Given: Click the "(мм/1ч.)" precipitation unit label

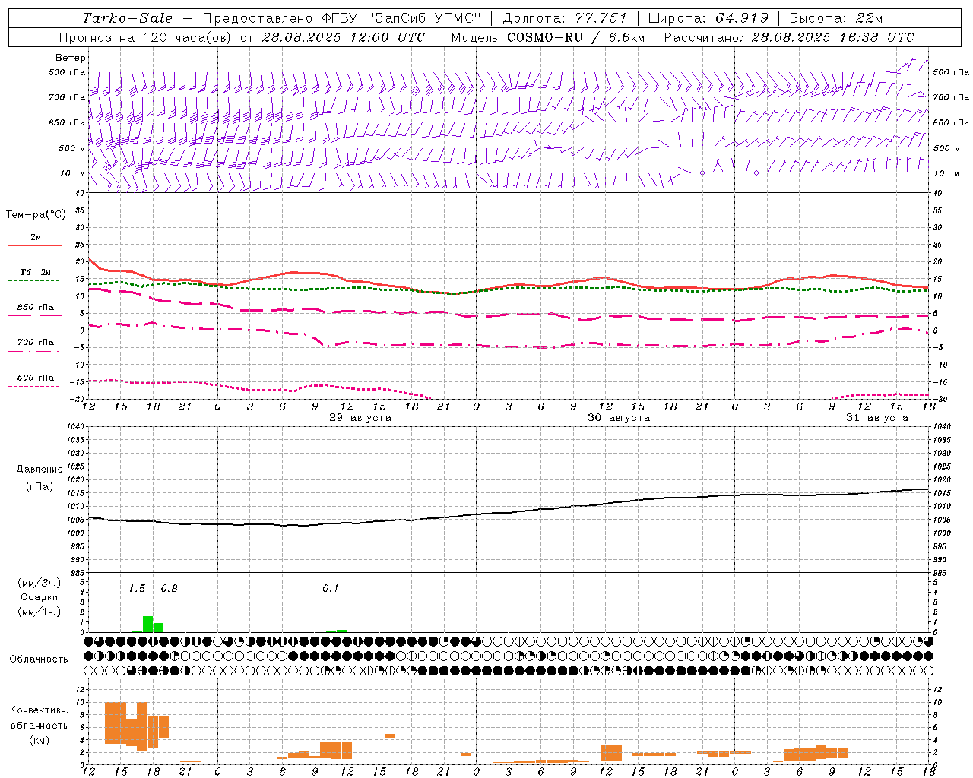Looking at the screenshot, I should (x=39, y=612).
